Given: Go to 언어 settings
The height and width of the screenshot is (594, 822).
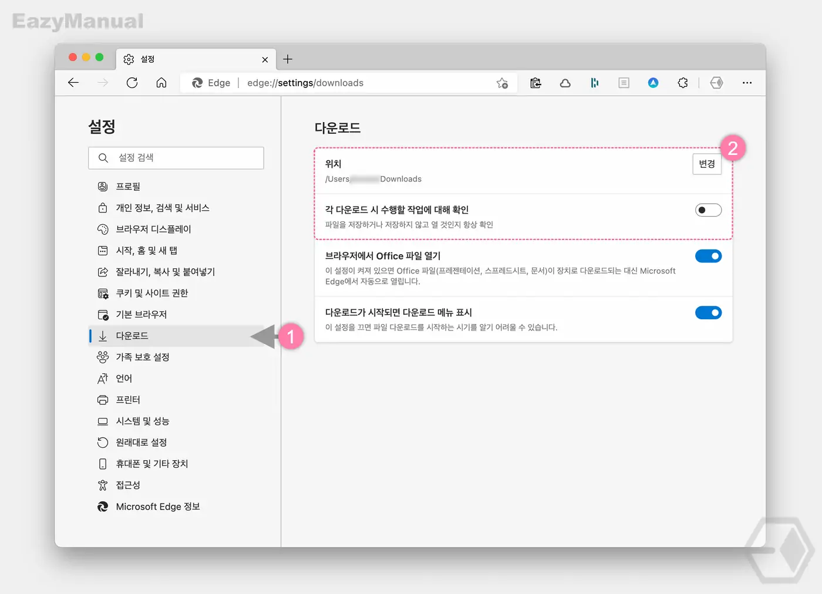Looking at the screenshot, I should click(x=176, y=379).
